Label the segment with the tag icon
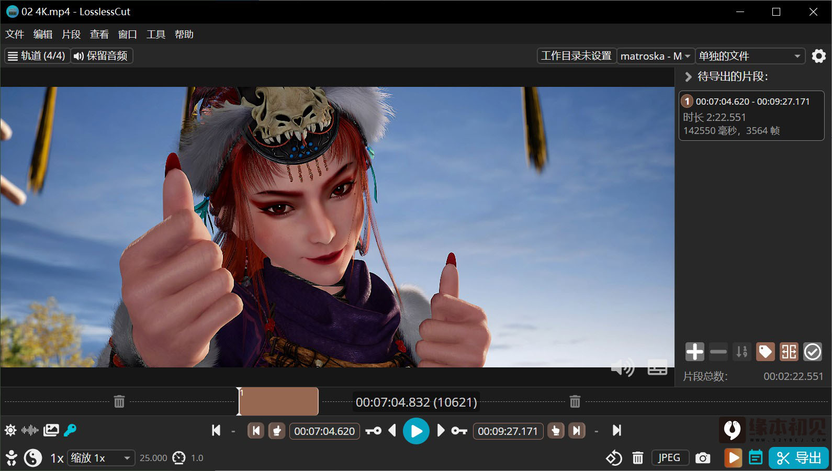 [x=765, y=352]
